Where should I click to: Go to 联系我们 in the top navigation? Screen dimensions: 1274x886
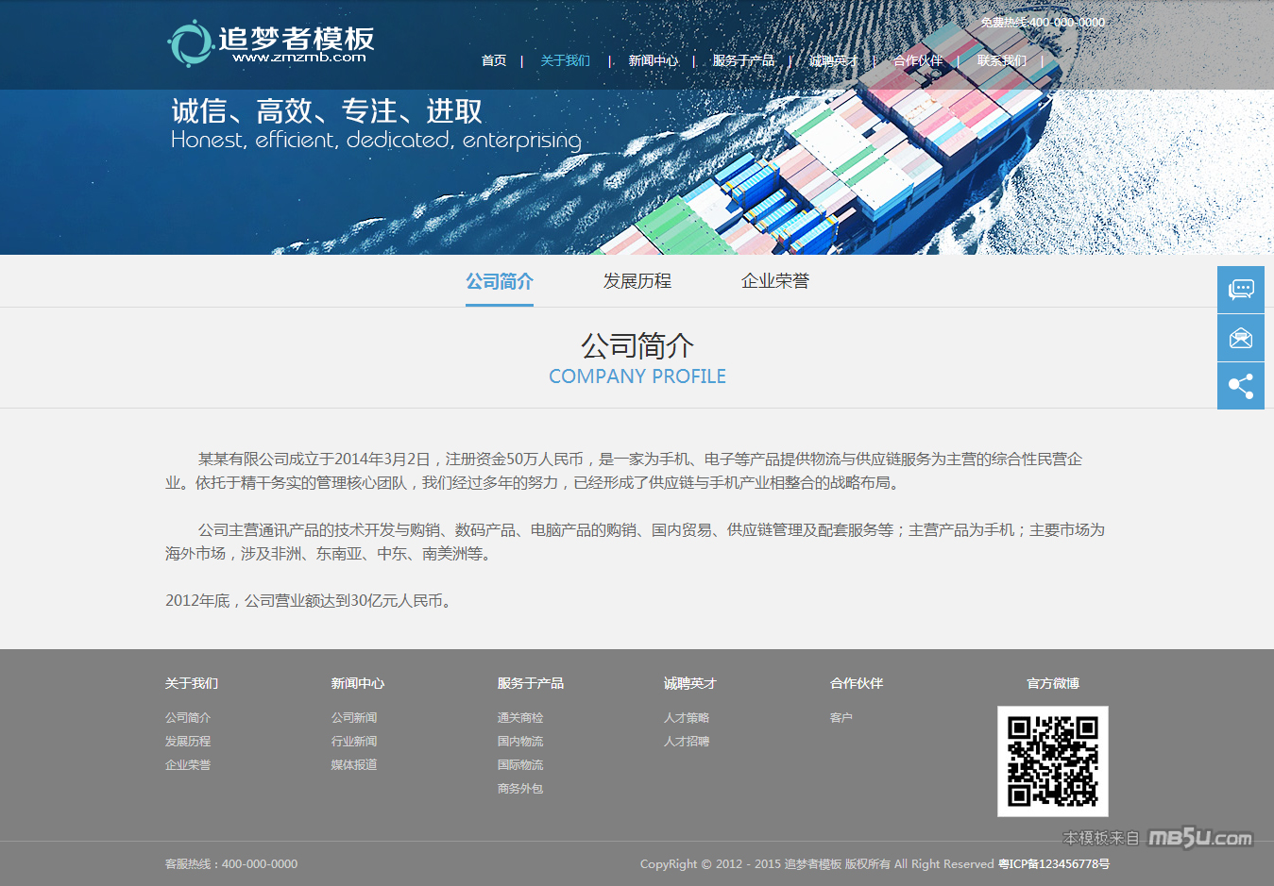(x=1001, y=60)
